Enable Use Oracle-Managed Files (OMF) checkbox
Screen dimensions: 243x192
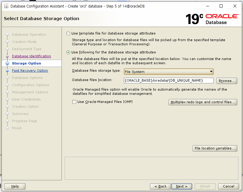click(74, 102)
